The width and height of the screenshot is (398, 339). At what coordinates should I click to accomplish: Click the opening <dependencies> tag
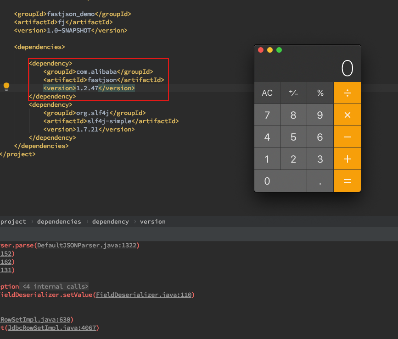39,47
